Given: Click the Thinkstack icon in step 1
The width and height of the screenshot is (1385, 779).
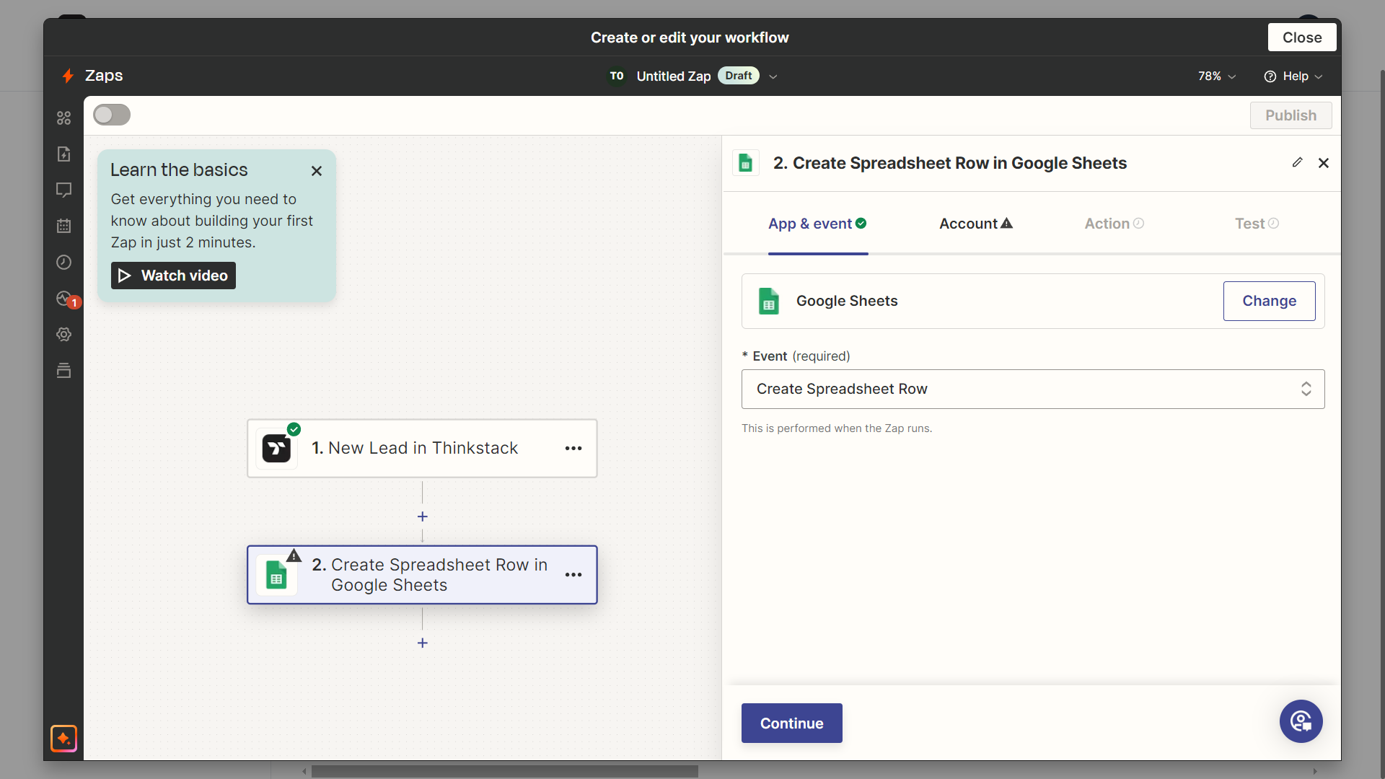Looking at the screenshot, I should [x=277, y=447].
